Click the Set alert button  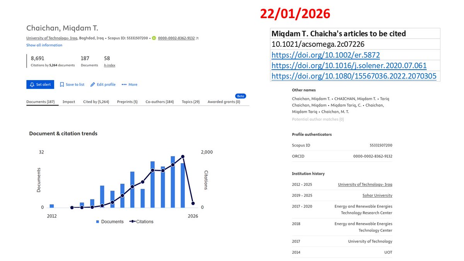[x=40, y=84]
